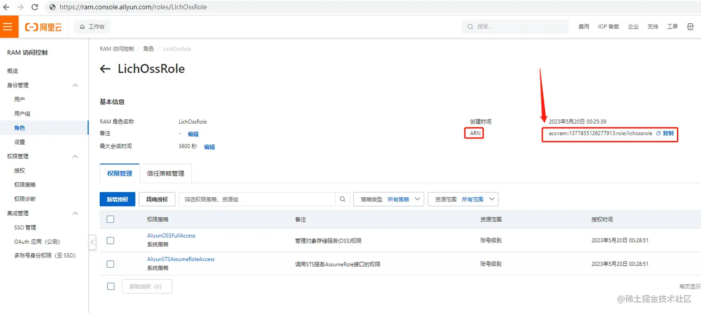Switch to the 权限管理 tab

(120, 173)
